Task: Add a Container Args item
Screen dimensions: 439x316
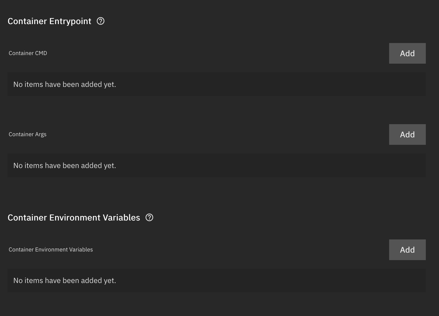Action: [407, 134]
